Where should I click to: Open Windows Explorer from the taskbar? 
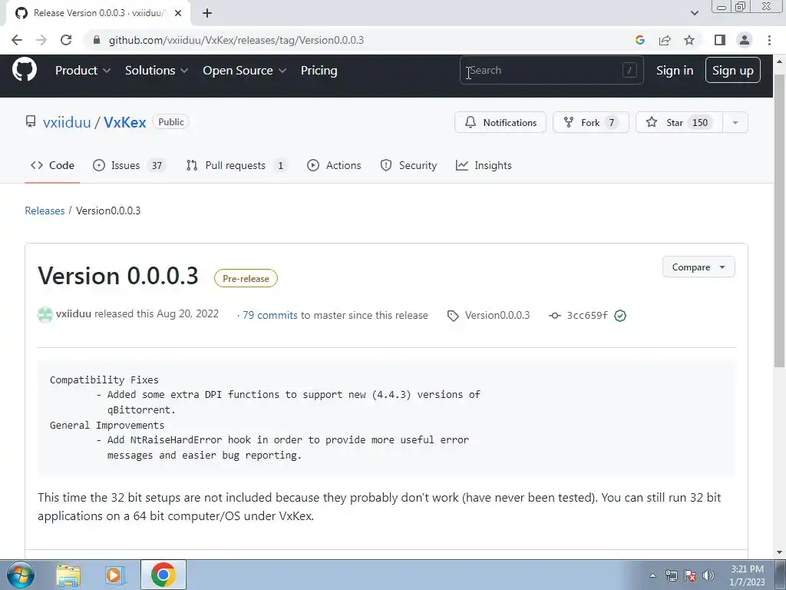click(x=68, y=575)
